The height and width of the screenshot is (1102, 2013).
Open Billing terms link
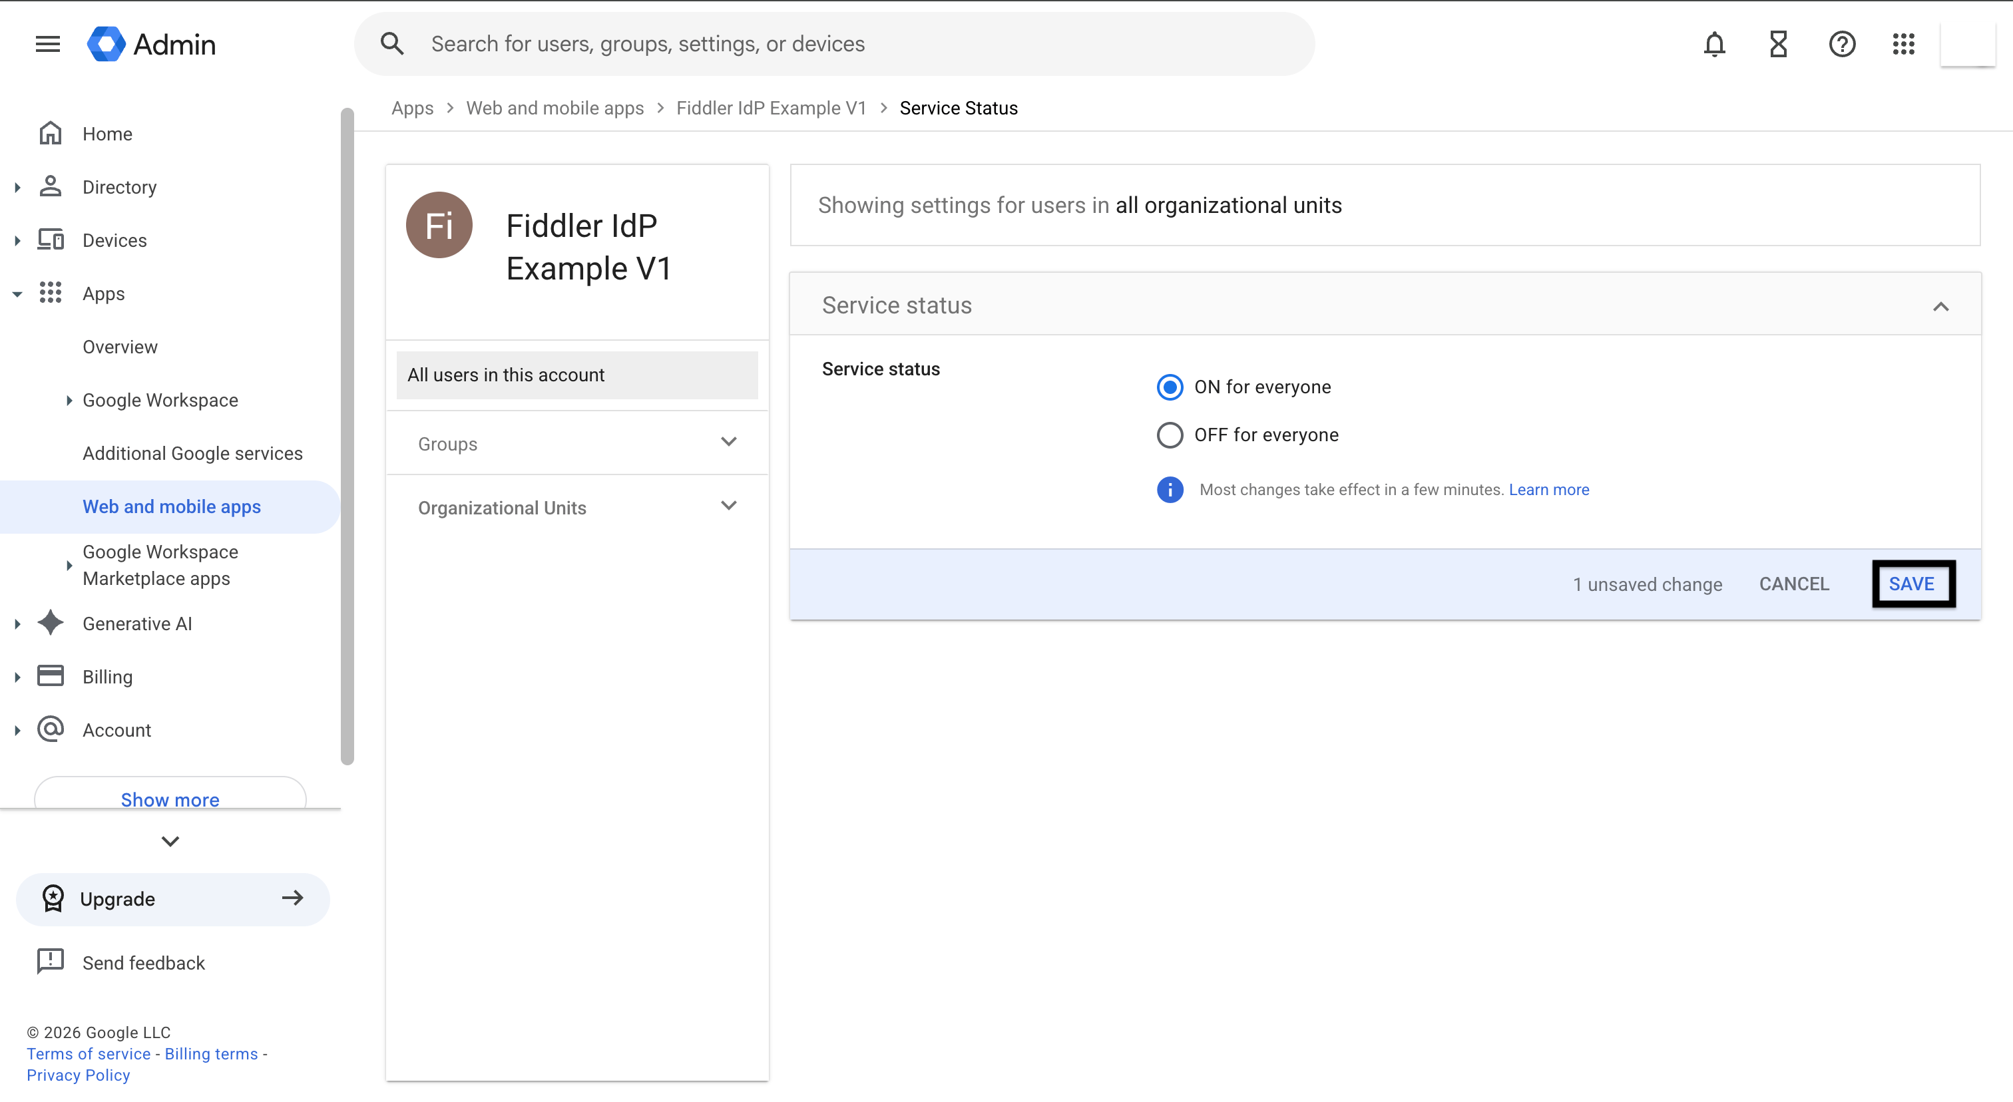point(211,1053)
